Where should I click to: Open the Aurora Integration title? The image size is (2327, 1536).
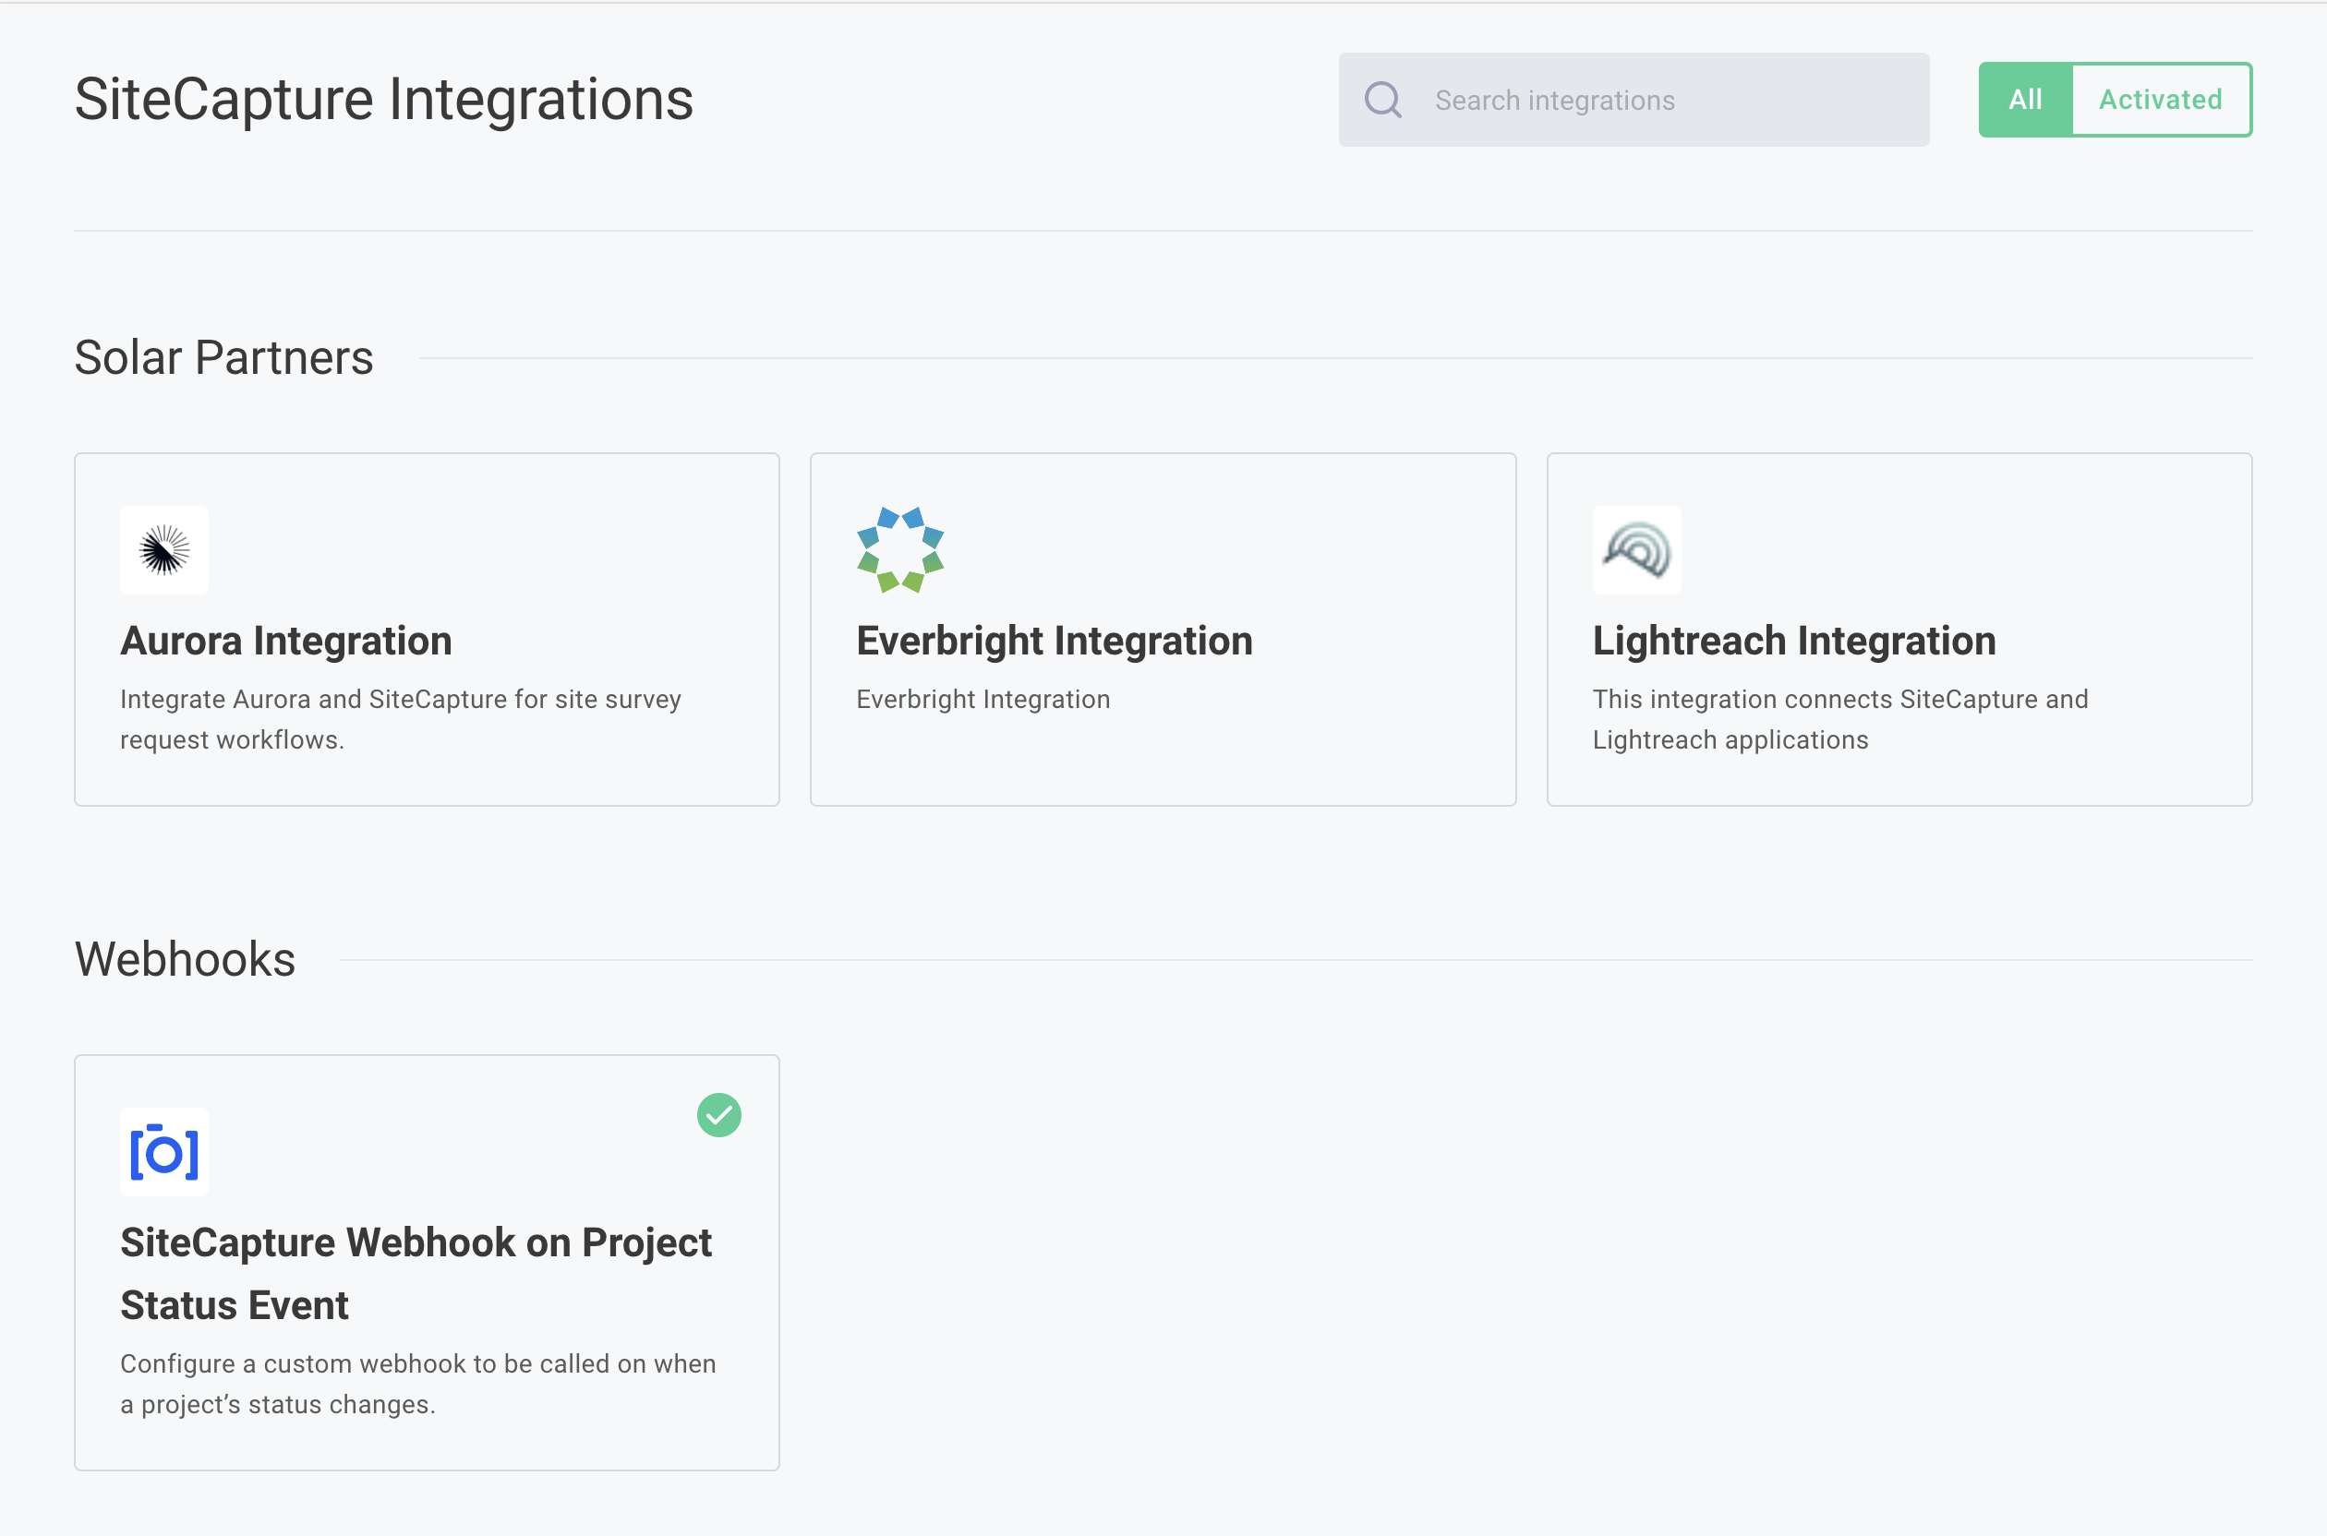(x=286, y=641)
